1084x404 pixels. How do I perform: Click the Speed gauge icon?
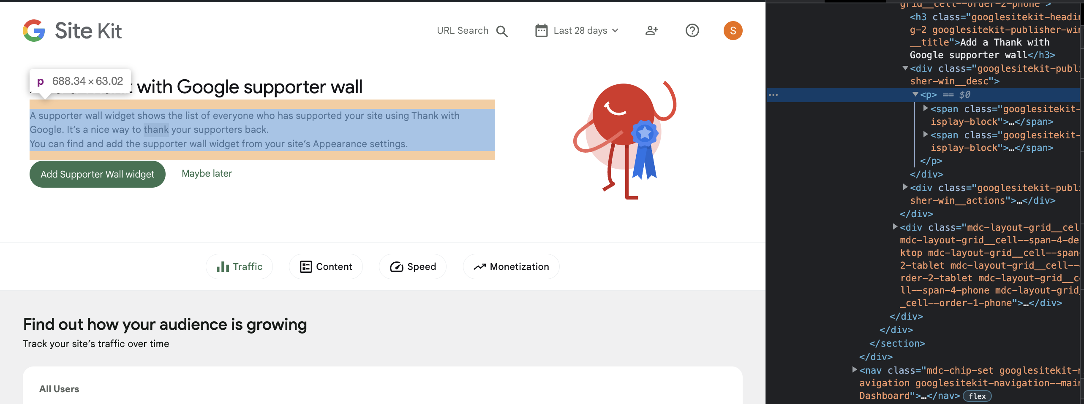click(x=396, y=267)
